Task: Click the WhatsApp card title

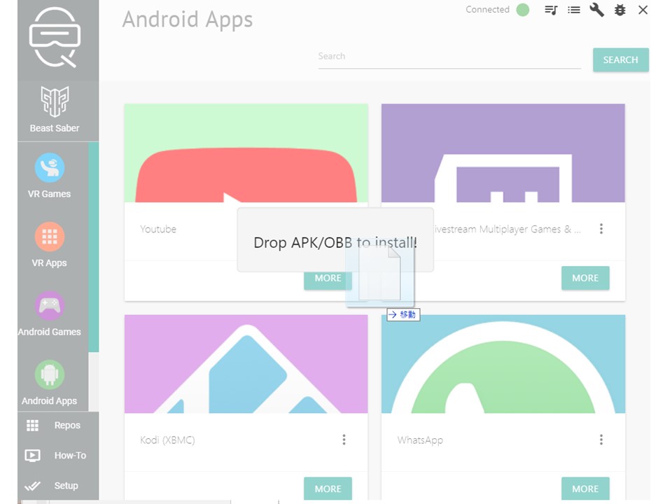Action: pyautogui.click(x=420, y=440)
